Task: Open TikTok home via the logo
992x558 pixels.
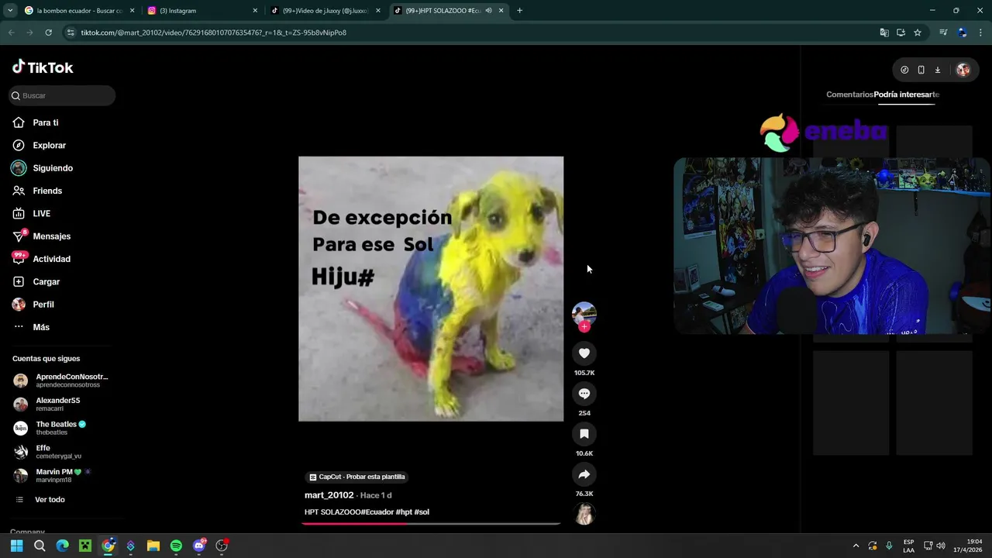Action: [43, 67]
